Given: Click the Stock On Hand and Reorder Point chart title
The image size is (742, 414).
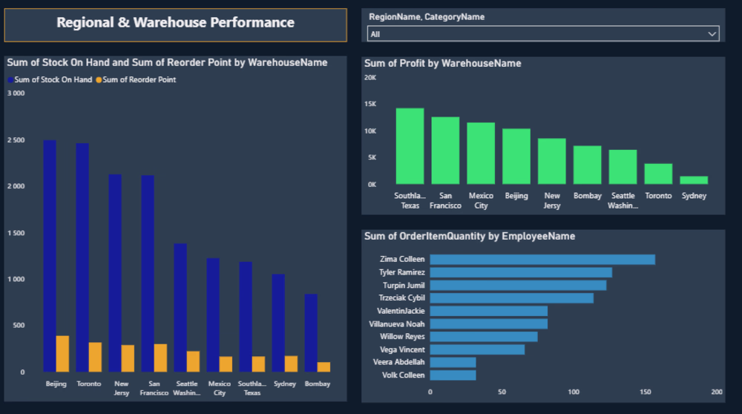Looking at the screenshot, I should [166, 62].
